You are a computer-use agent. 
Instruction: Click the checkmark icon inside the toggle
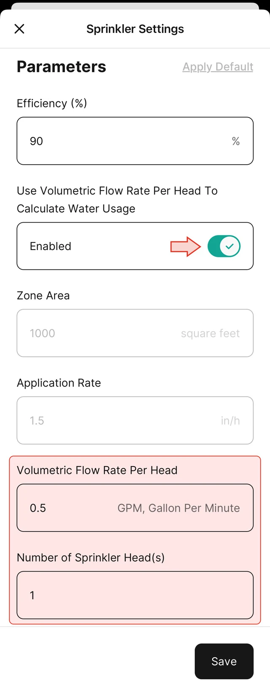(x=229, y=246)
